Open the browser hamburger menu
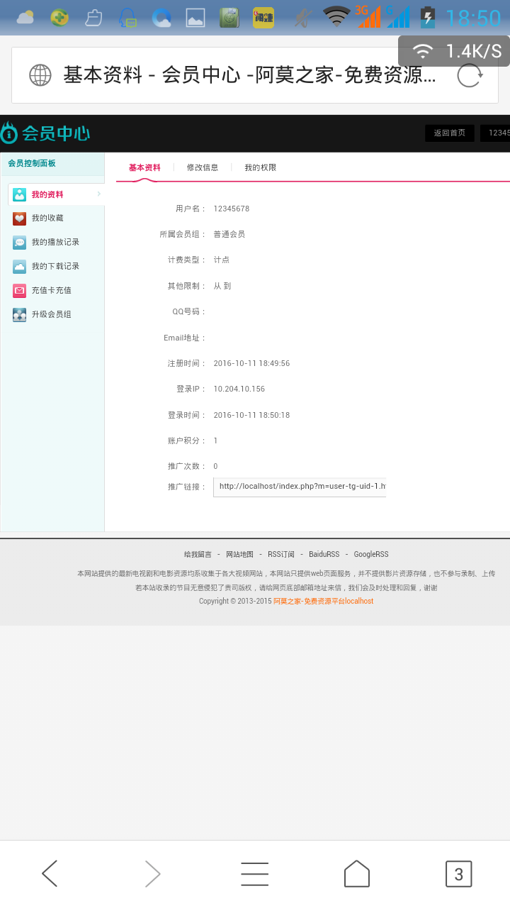 pos(254,874)
